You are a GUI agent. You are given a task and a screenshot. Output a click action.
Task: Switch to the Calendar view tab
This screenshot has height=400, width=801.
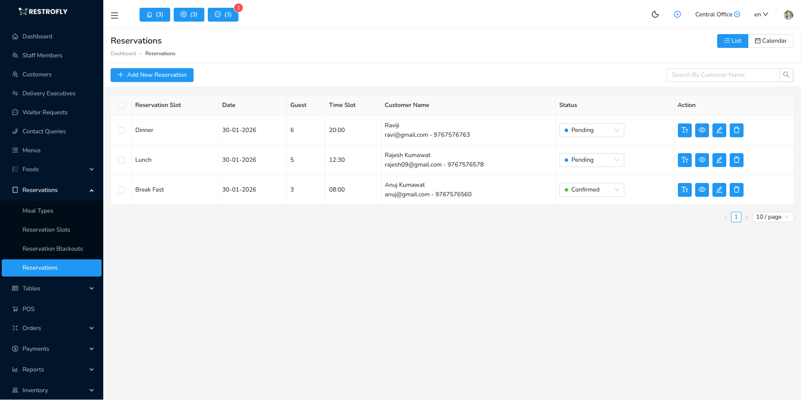tap(771, 41)
